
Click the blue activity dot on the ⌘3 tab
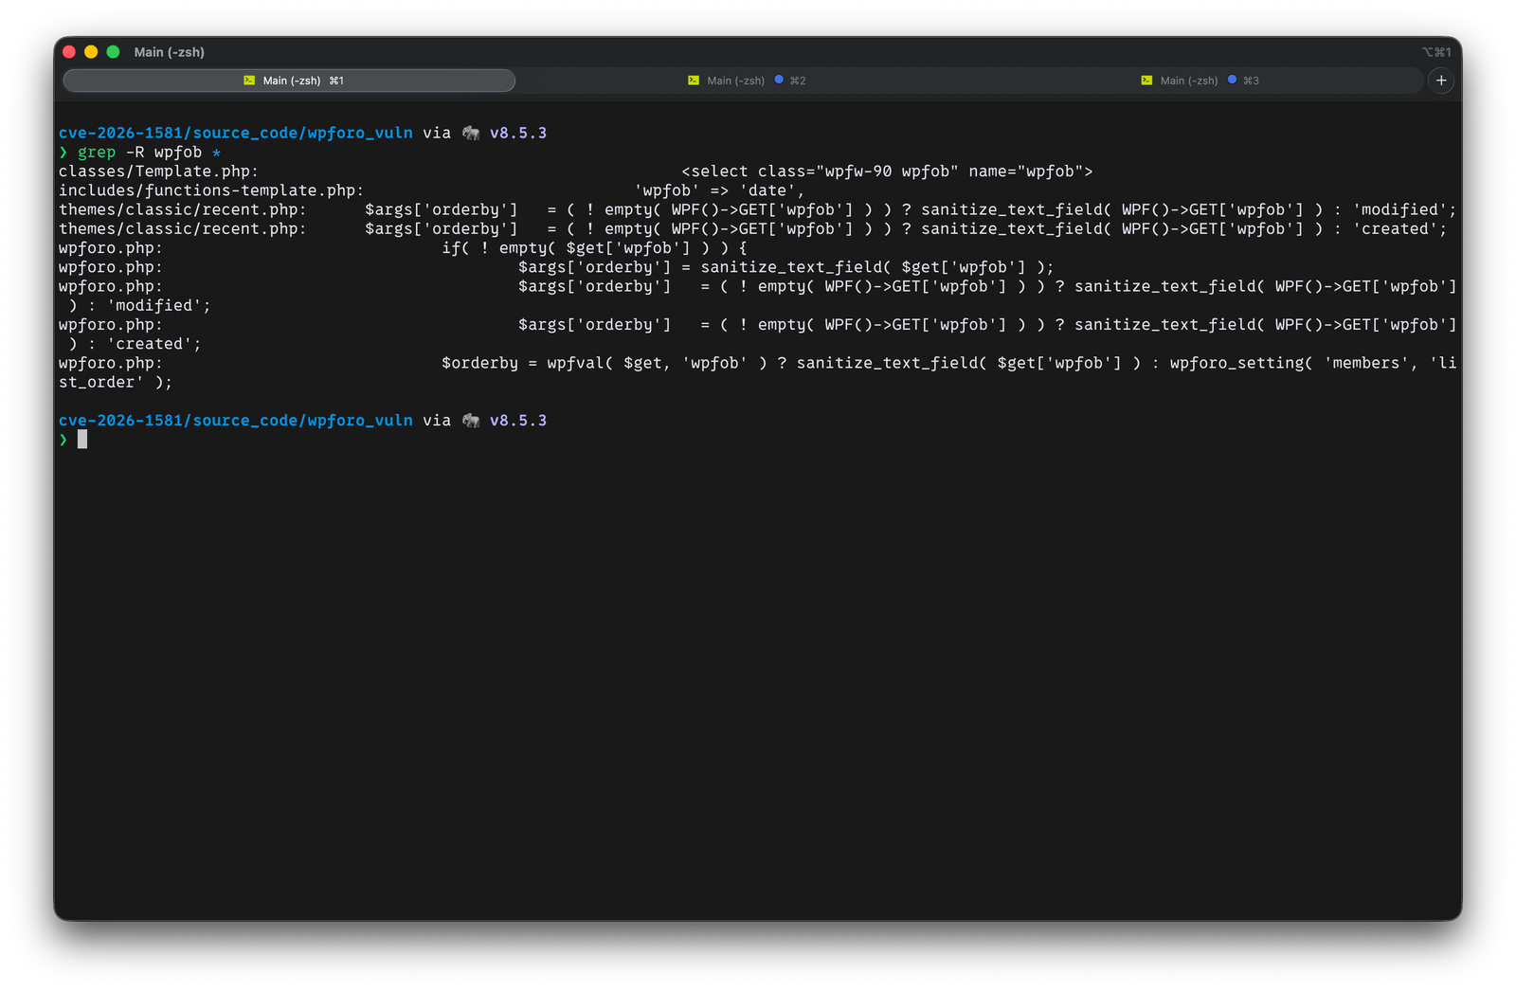(1232, 80)
